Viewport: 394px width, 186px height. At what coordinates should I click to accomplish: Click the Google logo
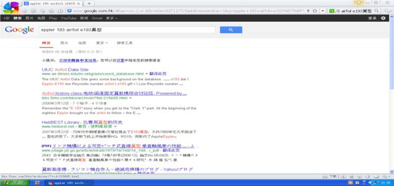click(19, 29)
